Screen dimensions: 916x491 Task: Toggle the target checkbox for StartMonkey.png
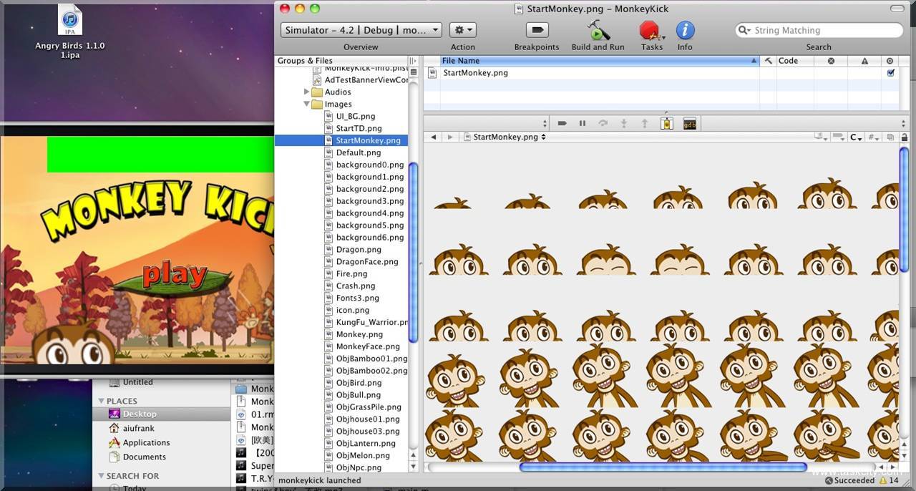[890, 72]
